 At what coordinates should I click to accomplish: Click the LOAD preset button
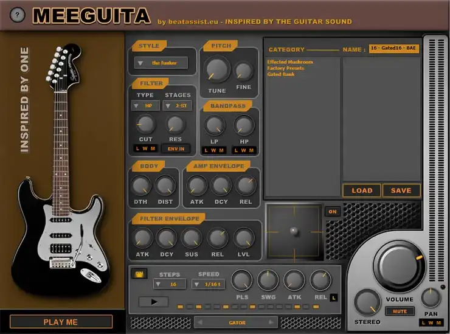(x=362, y=190)
